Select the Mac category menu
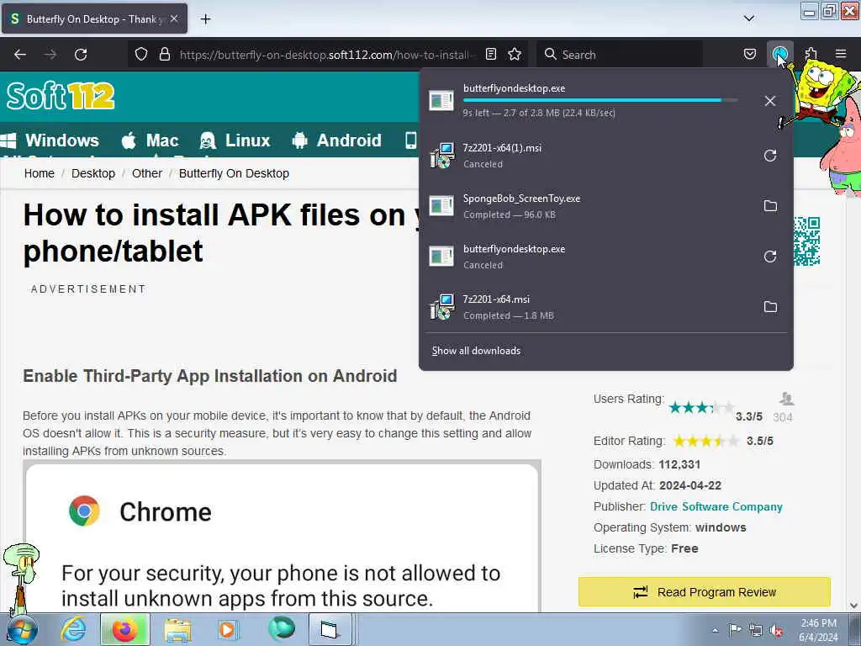Image resolution: width=861 pixels, height=646 pixels. pyautogui.click(x=150, y=140)
